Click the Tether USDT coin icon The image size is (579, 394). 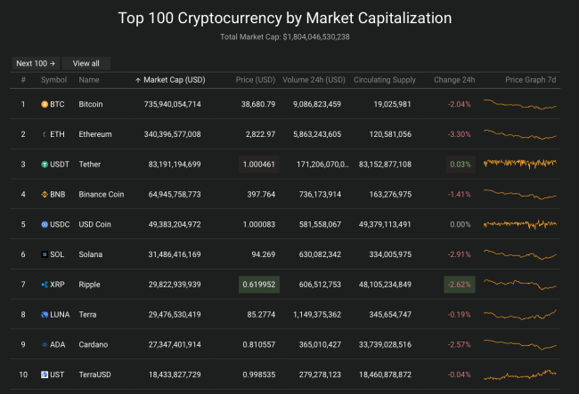click(x=45, y=165)
